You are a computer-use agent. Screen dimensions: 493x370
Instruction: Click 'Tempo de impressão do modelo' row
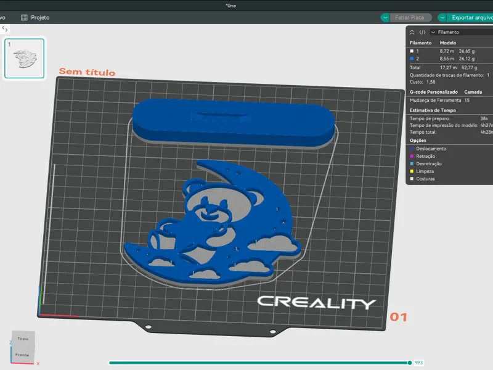click(451, 125)
